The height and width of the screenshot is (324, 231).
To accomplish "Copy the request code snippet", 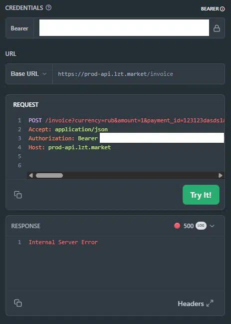I will pyautogui.click(x=18, y=195).
